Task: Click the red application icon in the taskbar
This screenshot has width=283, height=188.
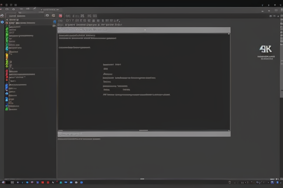Action: tap(43, 182)
